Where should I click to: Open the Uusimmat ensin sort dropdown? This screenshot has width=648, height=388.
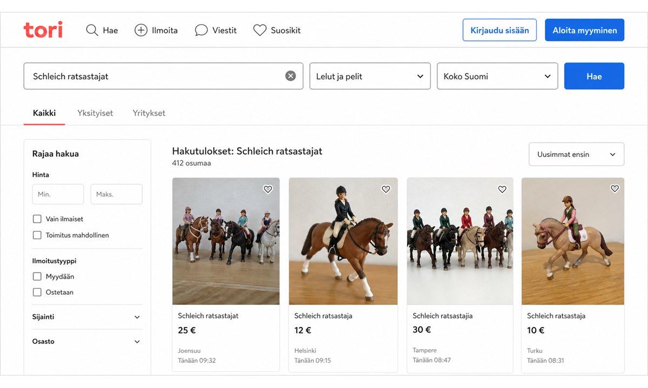coord(577,154)
